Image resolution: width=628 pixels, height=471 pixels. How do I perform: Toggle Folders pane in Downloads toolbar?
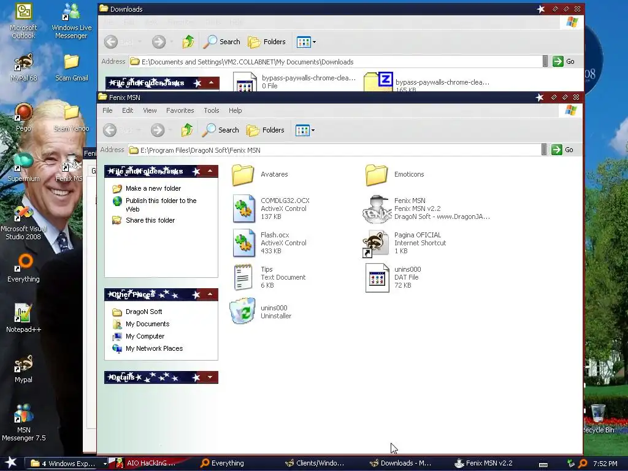[x=267, y=42]
